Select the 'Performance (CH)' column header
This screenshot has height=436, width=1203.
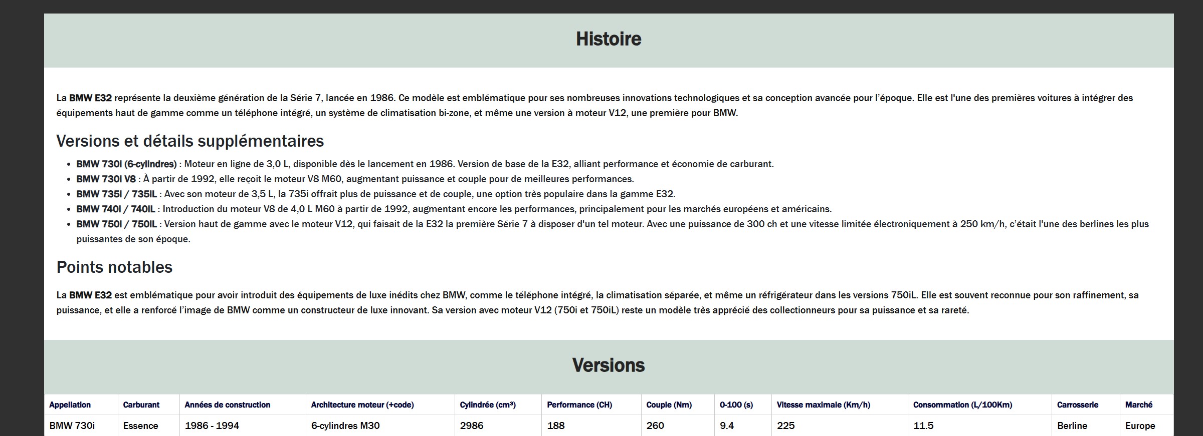[x=579, y=405]
